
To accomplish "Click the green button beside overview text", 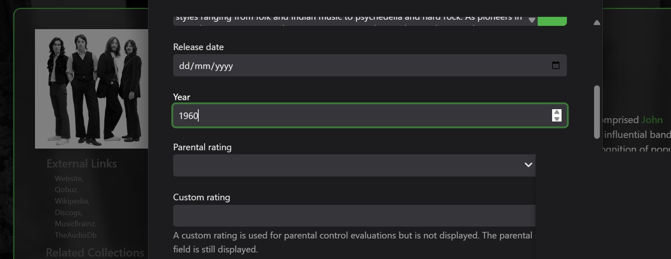I will [x=552, y=21].
